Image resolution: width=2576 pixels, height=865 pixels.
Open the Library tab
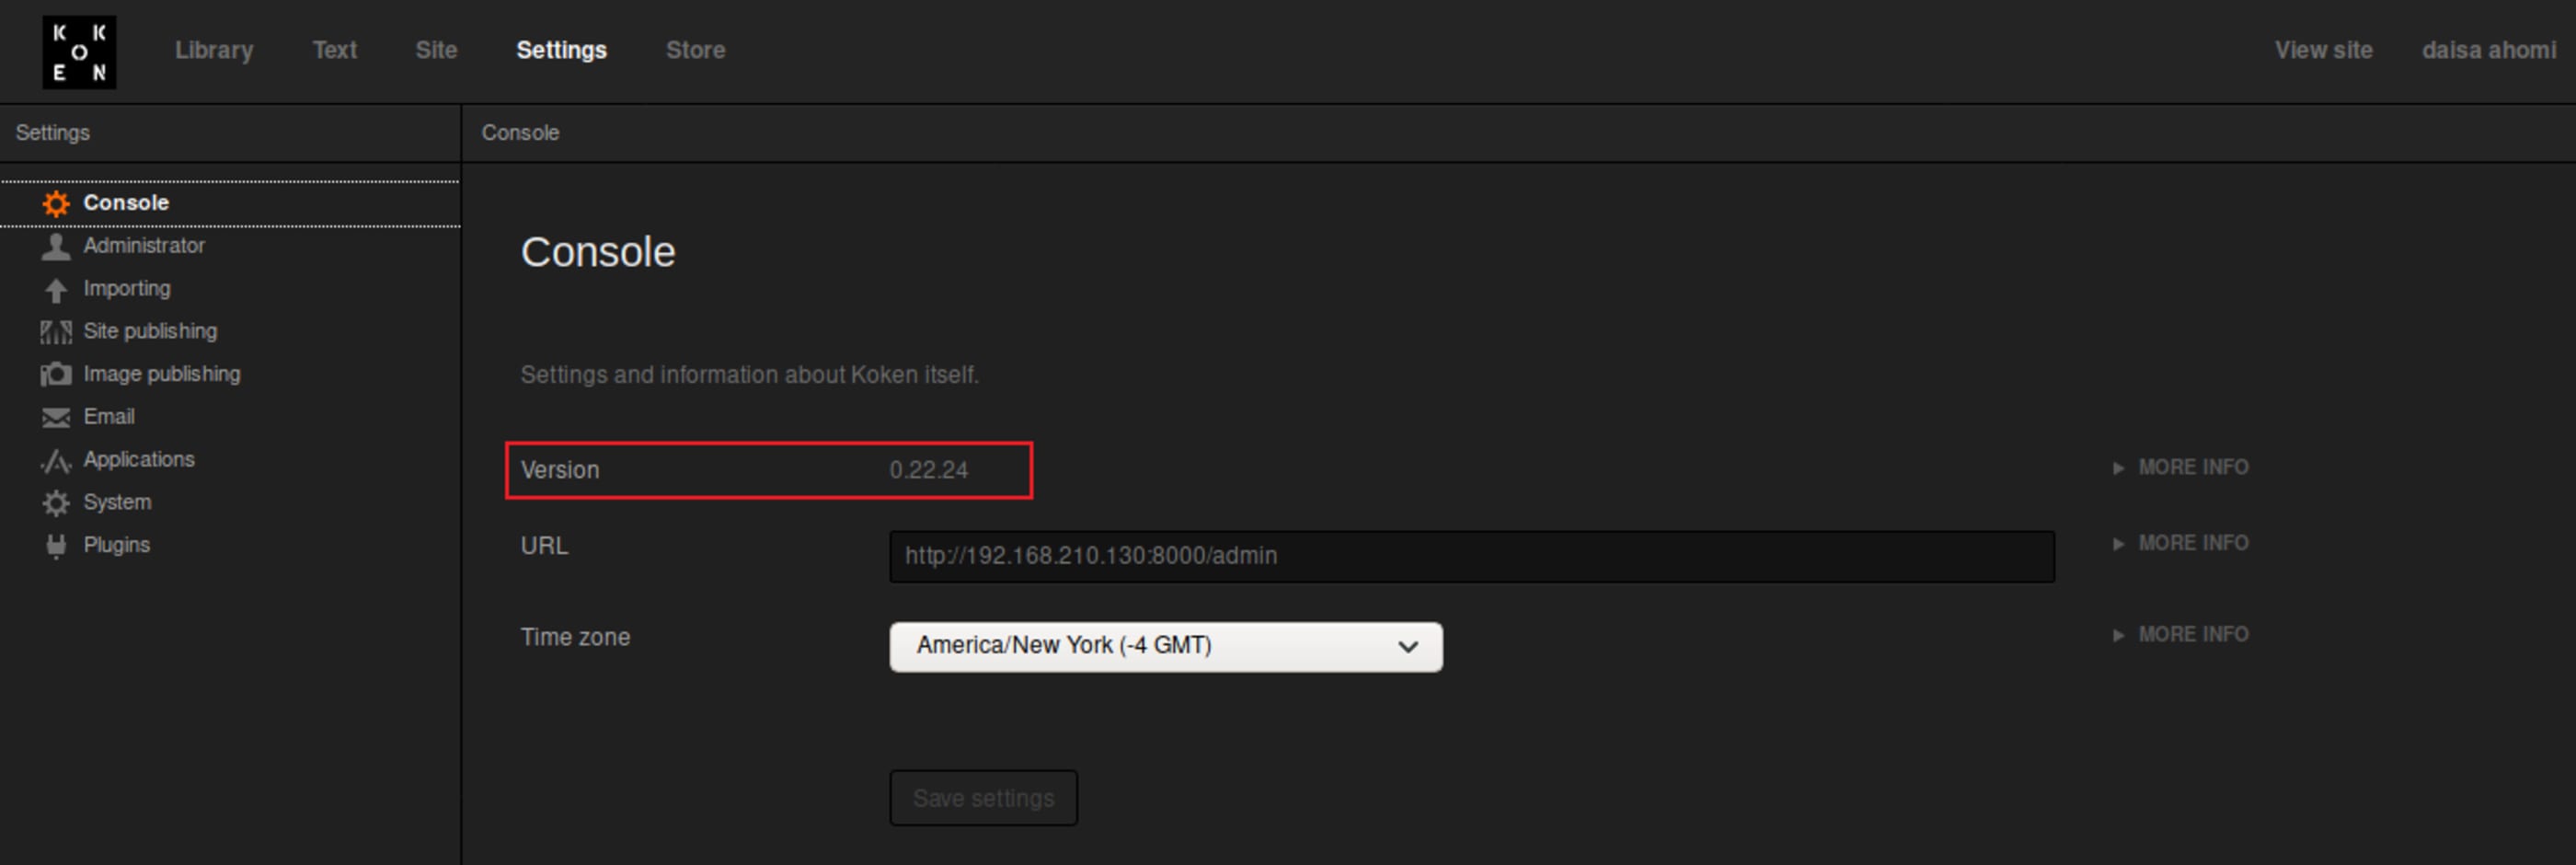tap(214, 50)
